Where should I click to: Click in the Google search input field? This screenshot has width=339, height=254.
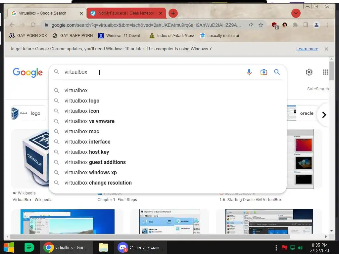pyautogui.click(x=154, y=72)
